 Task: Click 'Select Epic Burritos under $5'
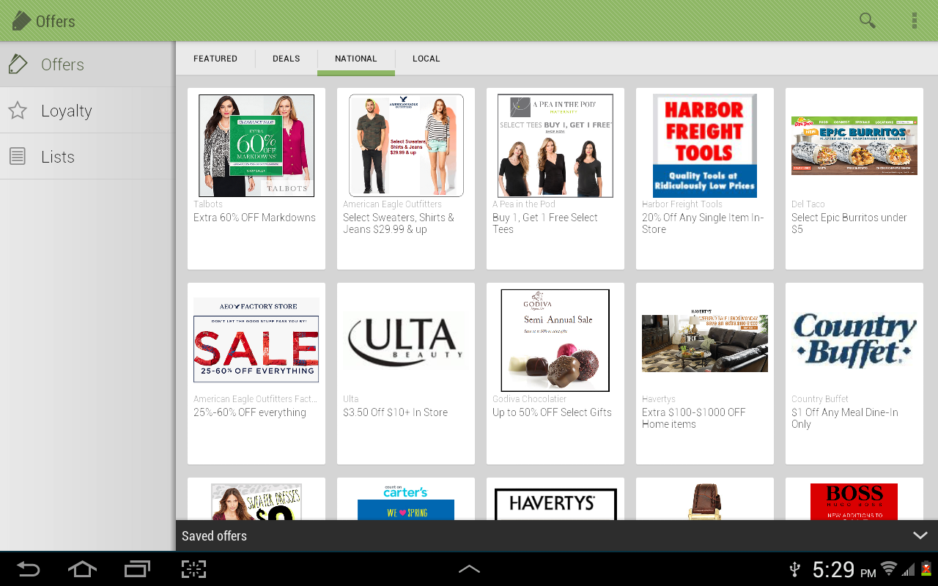(849, 223)
